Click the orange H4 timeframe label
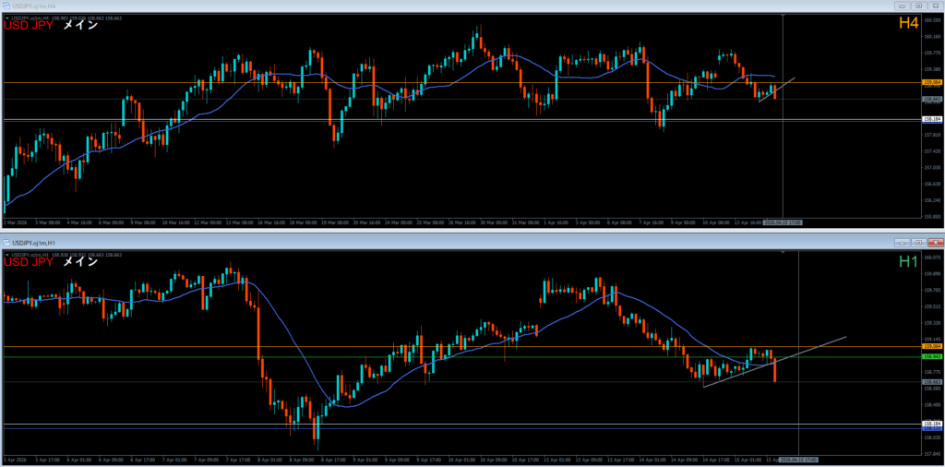 point(907,23)
